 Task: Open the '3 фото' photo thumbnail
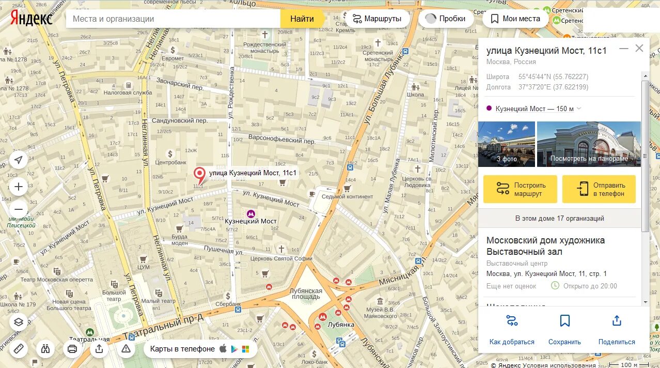coord(507,144)
